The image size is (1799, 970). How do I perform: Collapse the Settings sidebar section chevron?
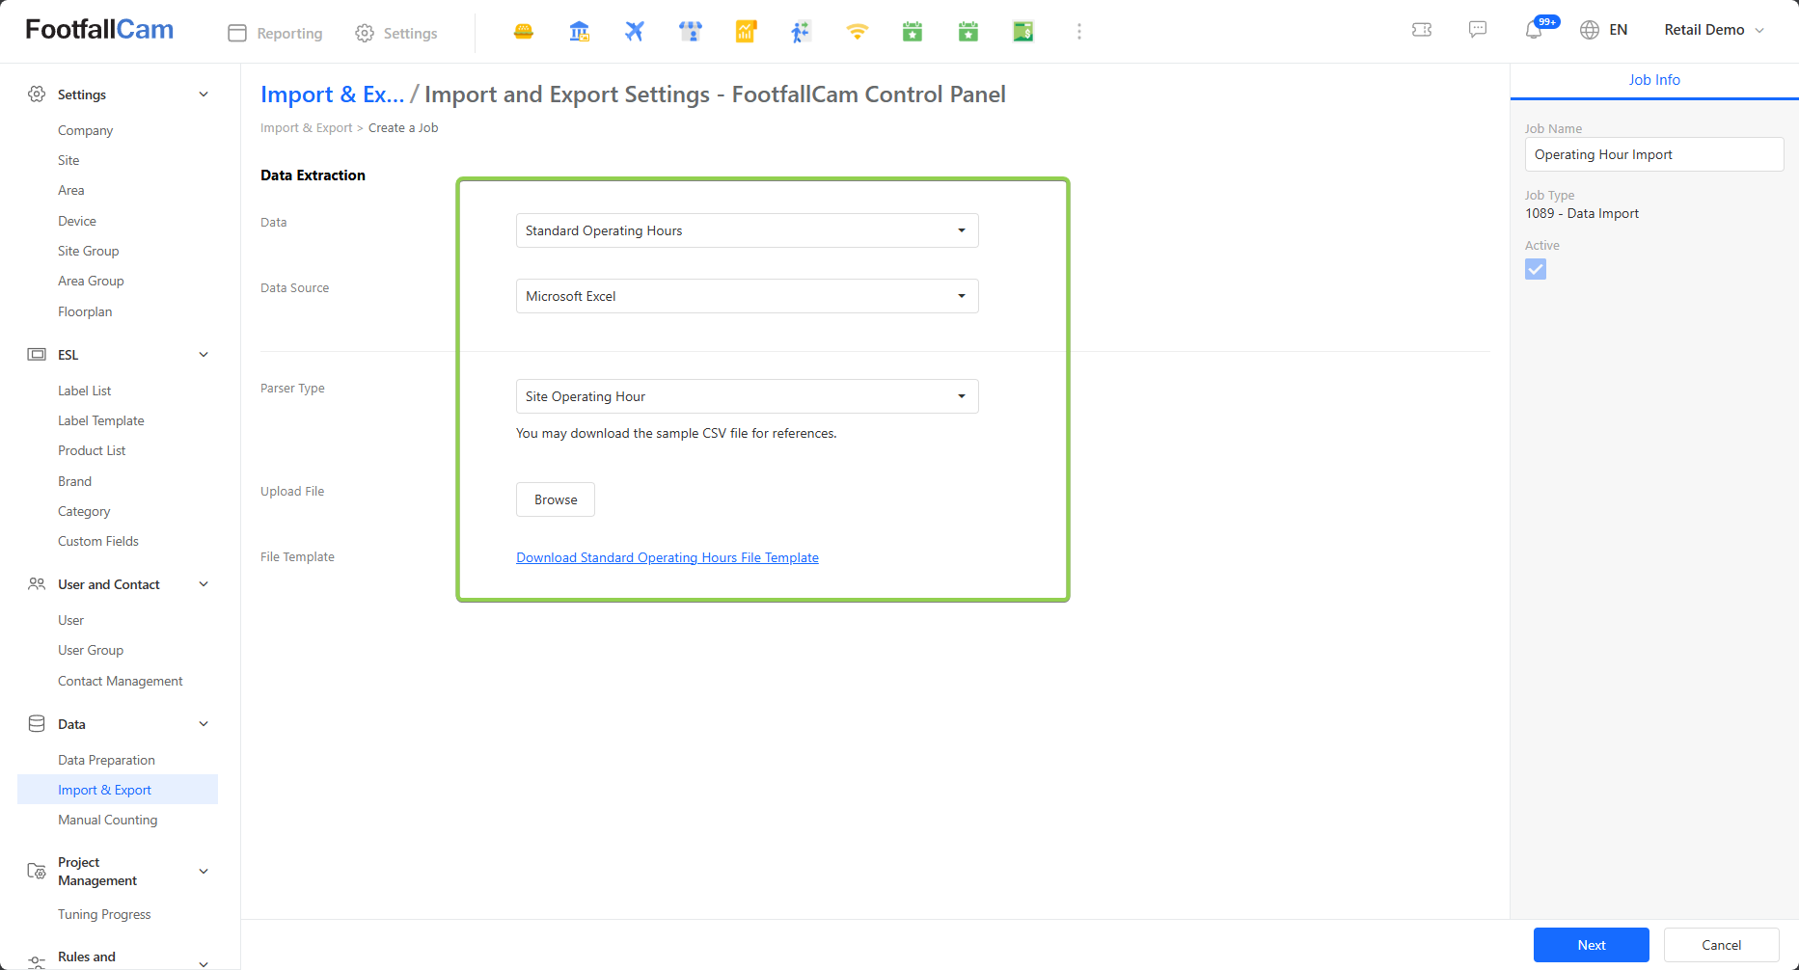click(204, 94)
